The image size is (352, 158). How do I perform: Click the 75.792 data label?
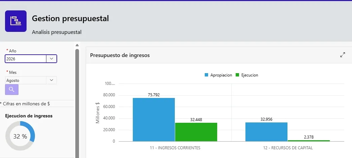pyautogui.click(x=154, y=95)
